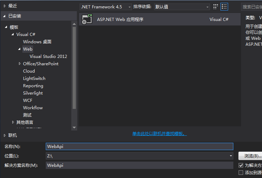The image size is (262, 178).
Task: Select the Silverlight template category
Action: coord(33,93)
